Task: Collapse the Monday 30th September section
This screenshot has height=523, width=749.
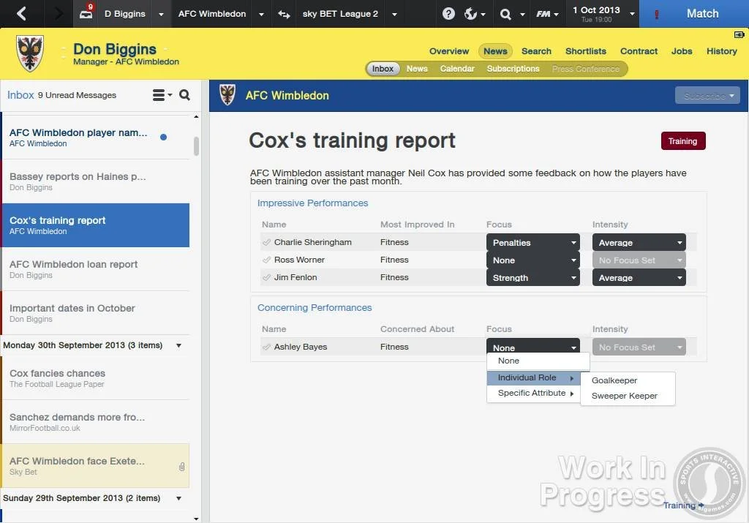Action: 179,345
